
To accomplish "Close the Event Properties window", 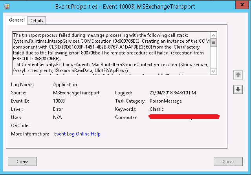I will pyautogui.click(x=242, y=5).
